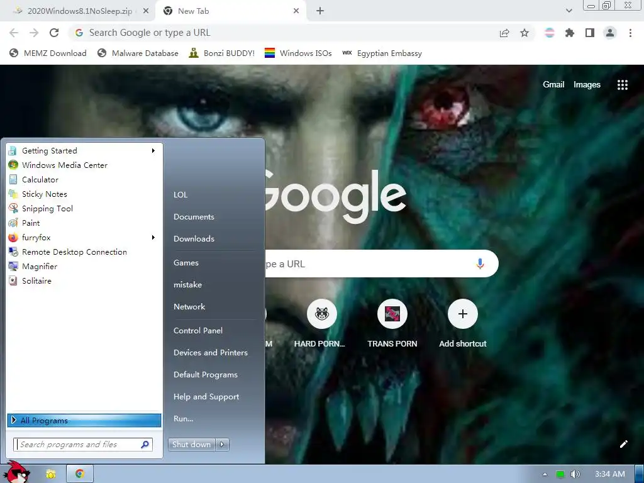Open Control Panel
Screen dimensions: 644x483
[198, 331]
